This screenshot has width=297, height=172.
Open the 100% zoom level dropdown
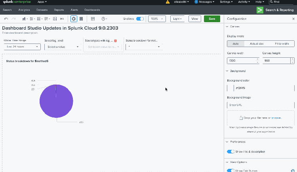click(157, 19)
